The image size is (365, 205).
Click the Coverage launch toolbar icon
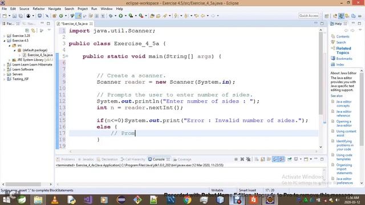(x=131, y=16)
